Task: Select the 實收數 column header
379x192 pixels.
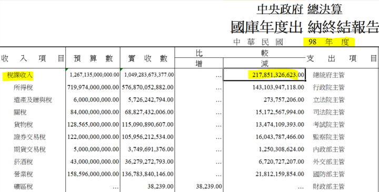Action: coord(148,58)
